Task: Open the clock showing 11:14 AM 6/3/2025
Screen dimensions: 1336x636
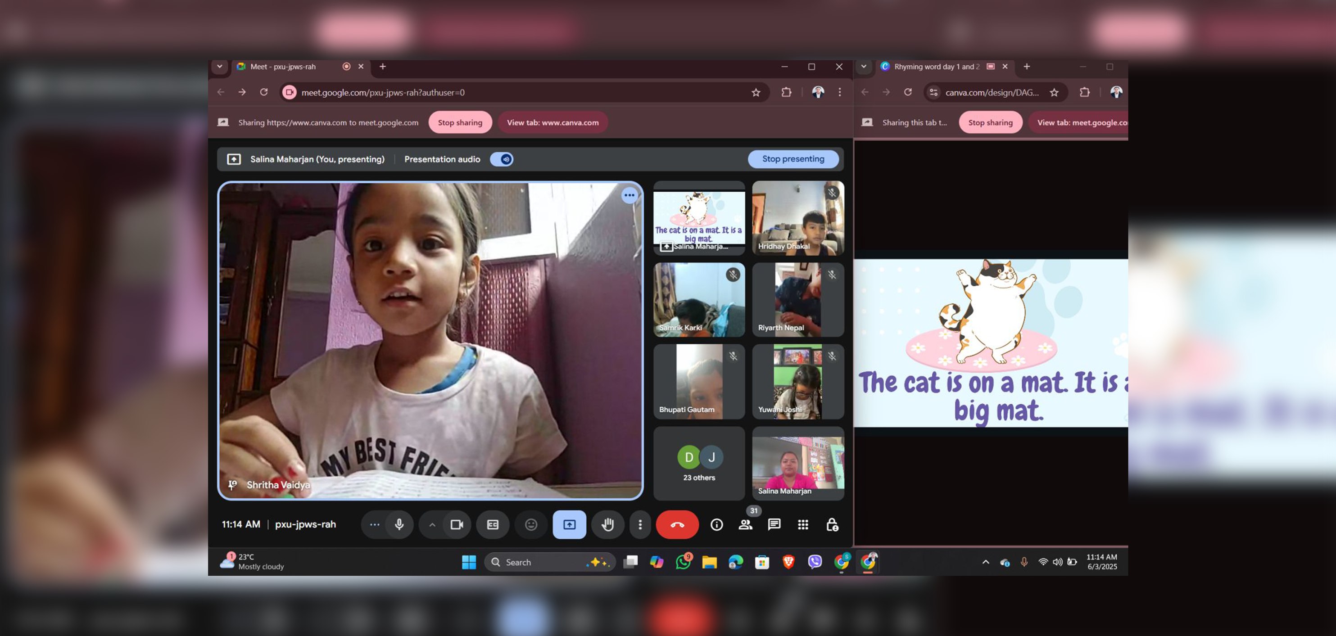Action: pos(1101,562)
